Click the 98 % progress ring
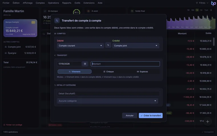The width and height of the screenshot is (217, 136). 77,12
